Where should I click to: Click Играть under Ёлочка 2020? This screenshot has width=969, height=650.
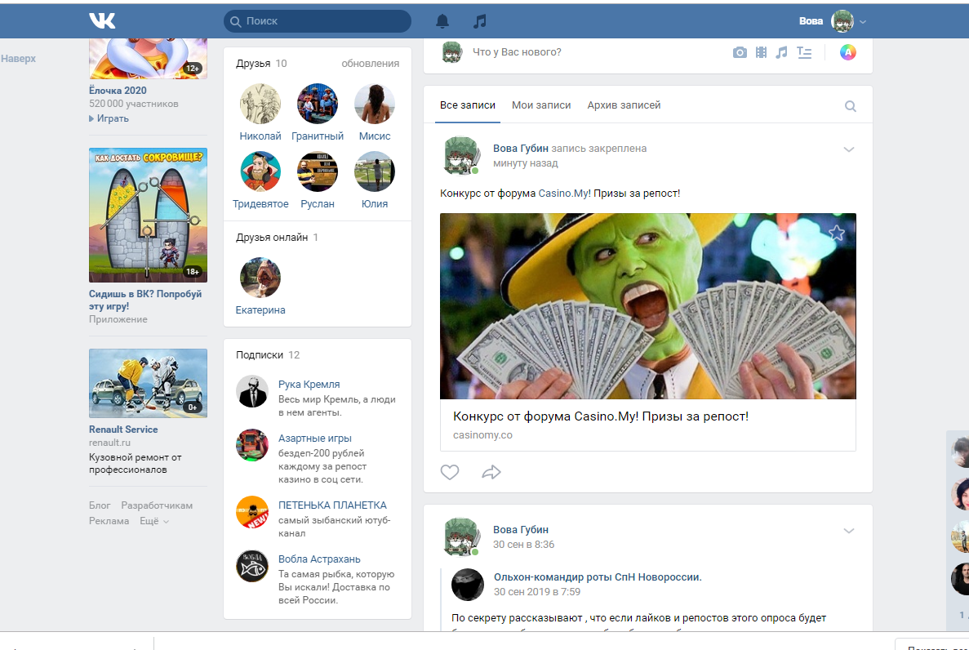pos(109,118)
